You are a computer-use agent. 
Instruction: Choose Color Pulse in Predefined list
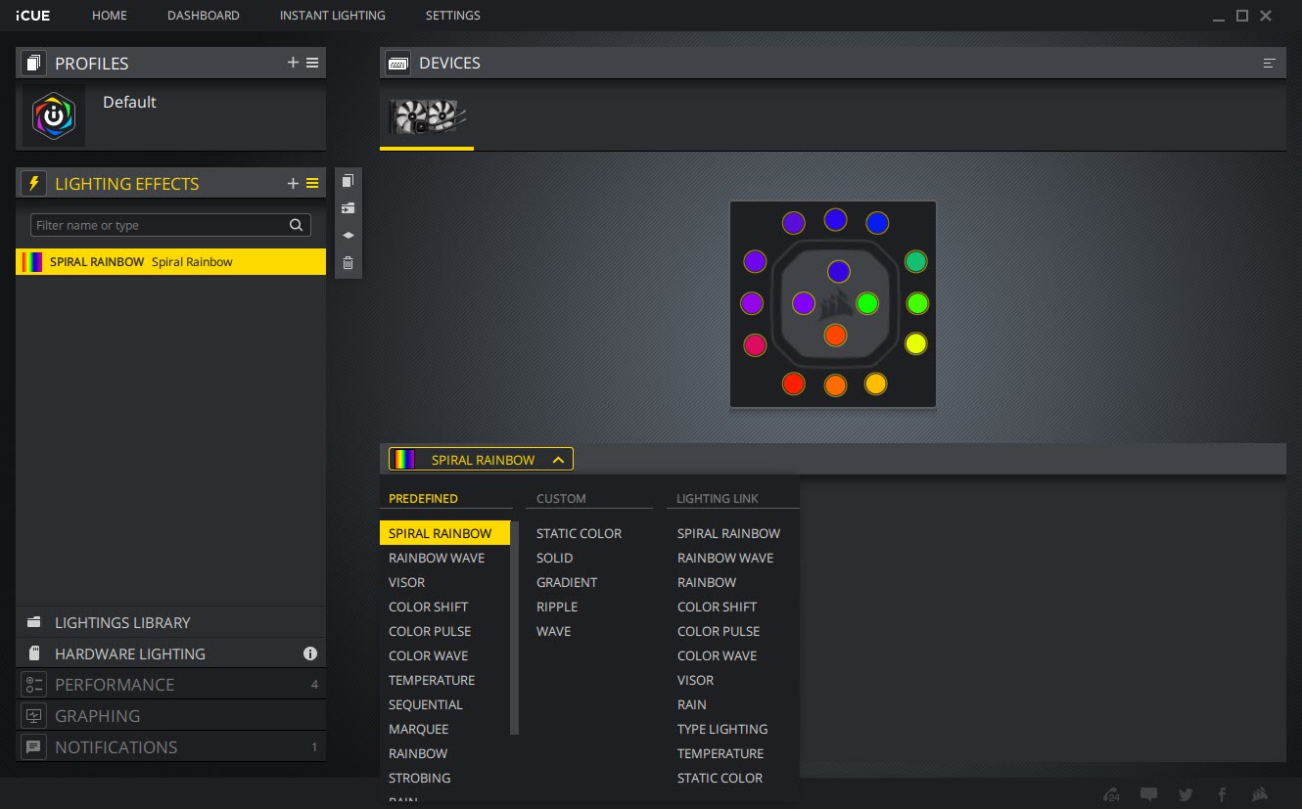(430, 631)
